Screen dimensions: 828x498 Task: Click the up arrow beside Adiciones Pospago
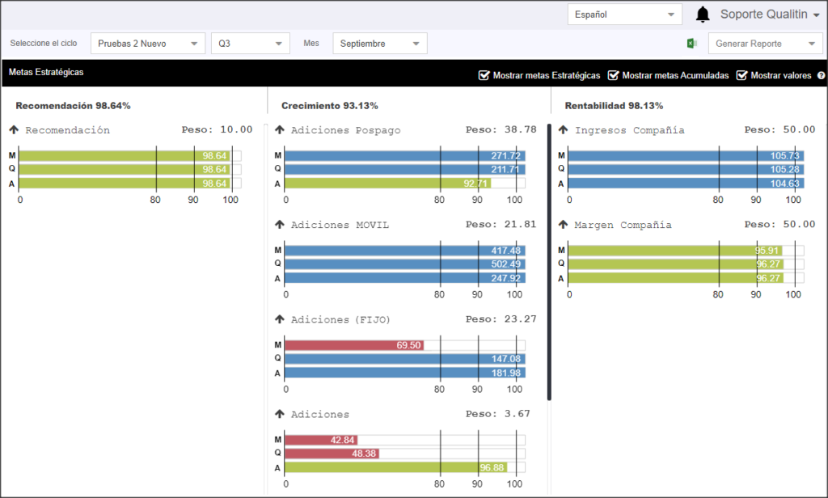(280, 129)
